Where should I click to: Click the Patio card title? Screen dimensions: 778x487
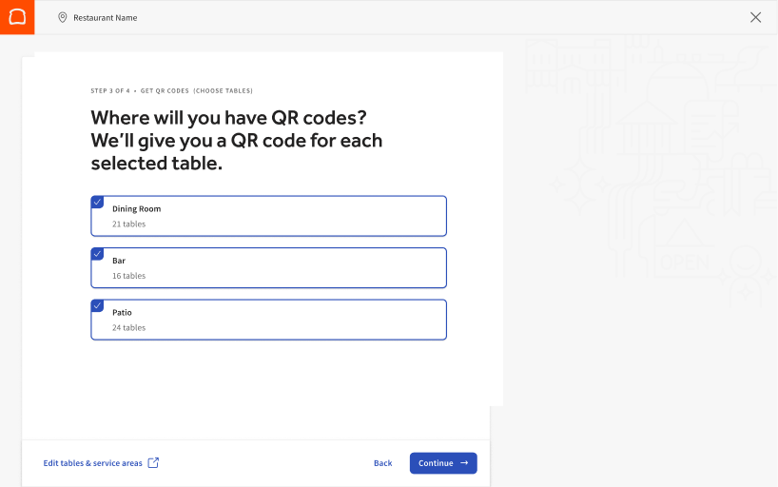coord(122,312)
